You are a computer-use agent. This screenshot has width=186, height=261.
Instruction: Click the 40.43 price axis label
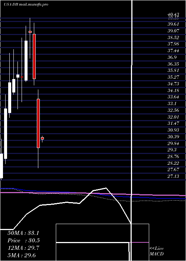[173, 15]
